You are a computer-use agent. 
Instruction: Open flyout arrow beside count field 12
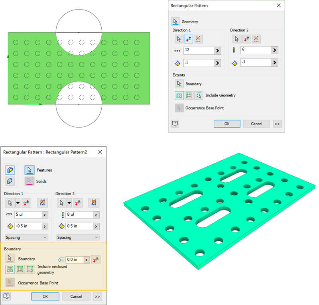click(x=217, y=51)
